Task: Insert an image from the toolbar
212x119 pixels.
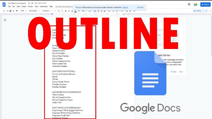Action: tap(89, 11)
